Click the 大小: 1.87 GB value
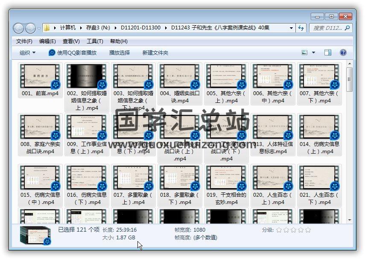Screen dimensions: 365x259 [126, 238]
